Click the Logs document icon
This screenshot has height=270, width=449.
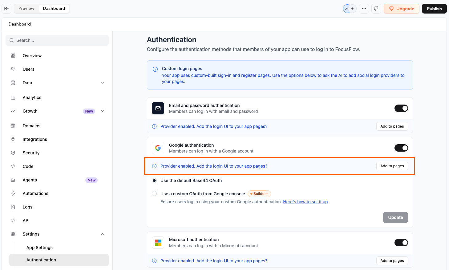pyautogui.click(x=13, y=207)
